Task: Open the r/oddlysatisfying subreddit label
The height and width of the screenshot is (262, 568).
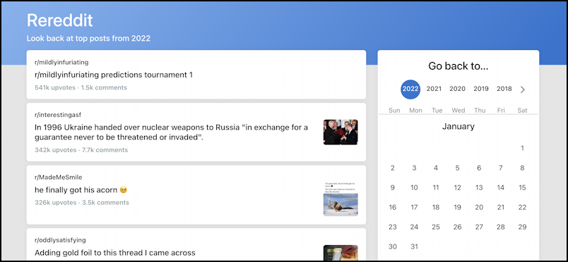Action: point(60,240)
